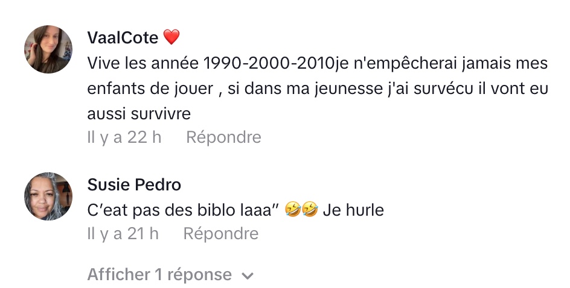This screenshot has width=570, height=288.
Task: Click the "Il y a 21 h" timestamp
Action: click(123, 234)
